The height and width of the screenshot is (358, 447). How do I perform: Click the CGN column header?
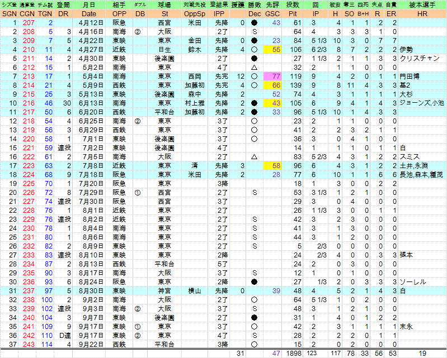pyautogui.click(x=27, y=14)
